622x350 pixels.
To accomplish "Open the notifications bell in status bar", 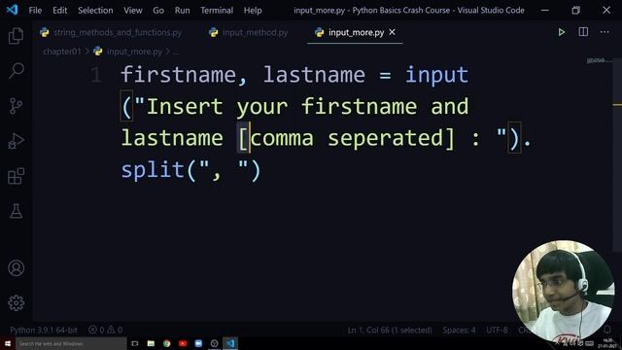I will coord(606,330).
